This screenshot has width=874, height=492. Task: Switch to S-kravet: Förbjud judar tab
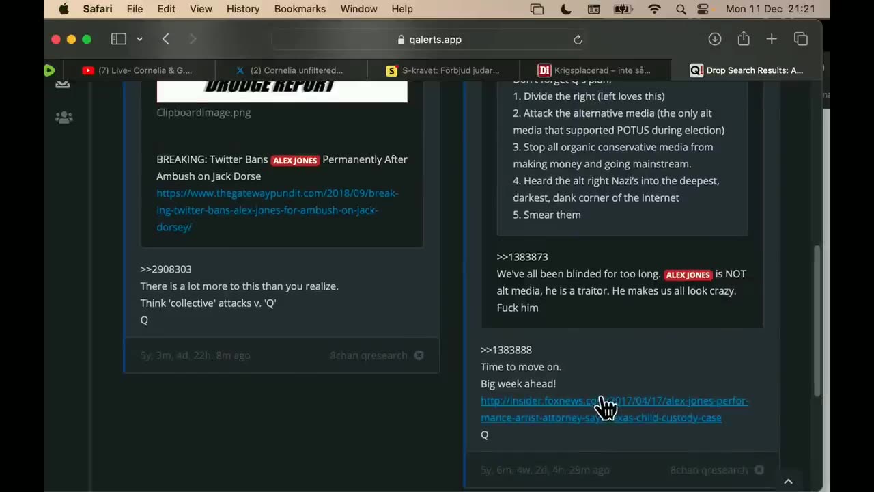click(443, 70)
